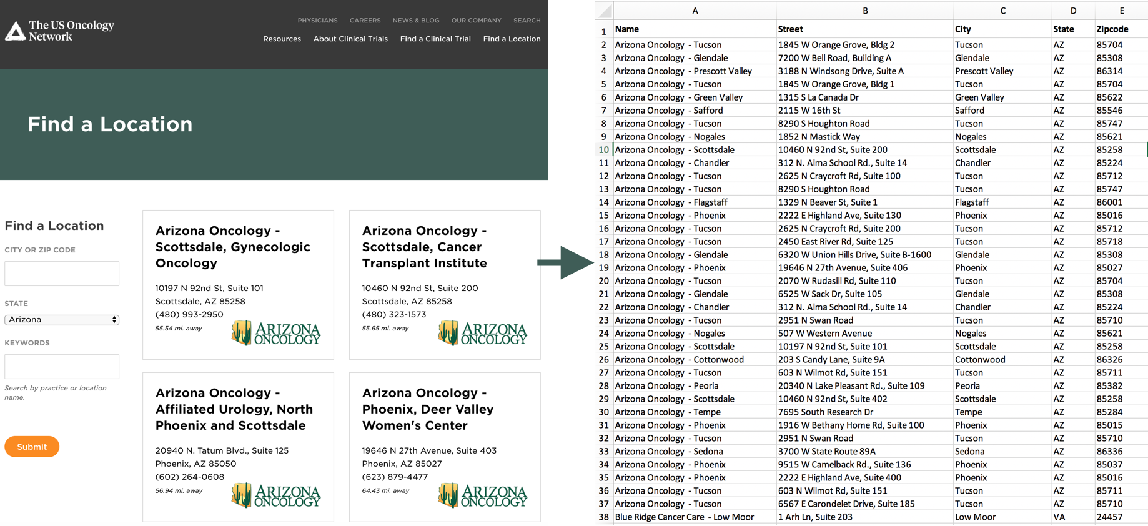This screenshot has width=1148, height=526.
Task: Click Arizona Oncology logo in Affiliated Urology card
Action: tap(276, 496)
